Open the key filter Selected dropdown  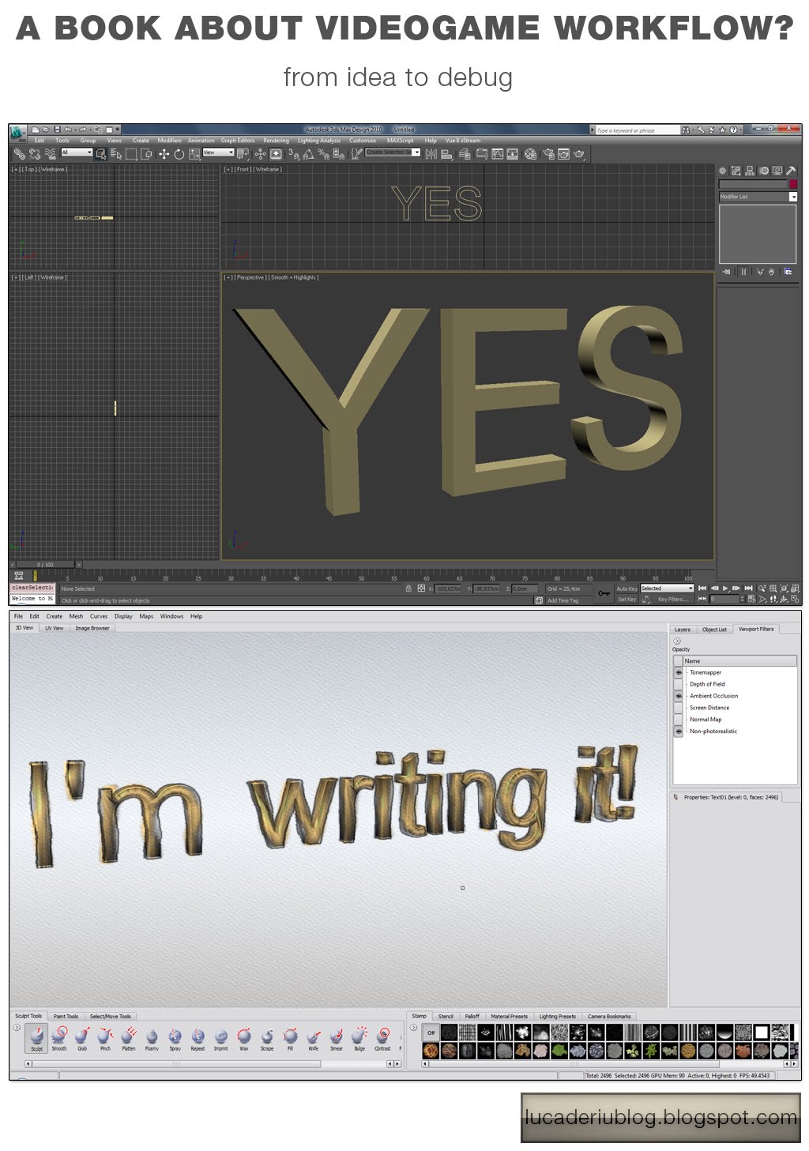click(x=667, y=589)
